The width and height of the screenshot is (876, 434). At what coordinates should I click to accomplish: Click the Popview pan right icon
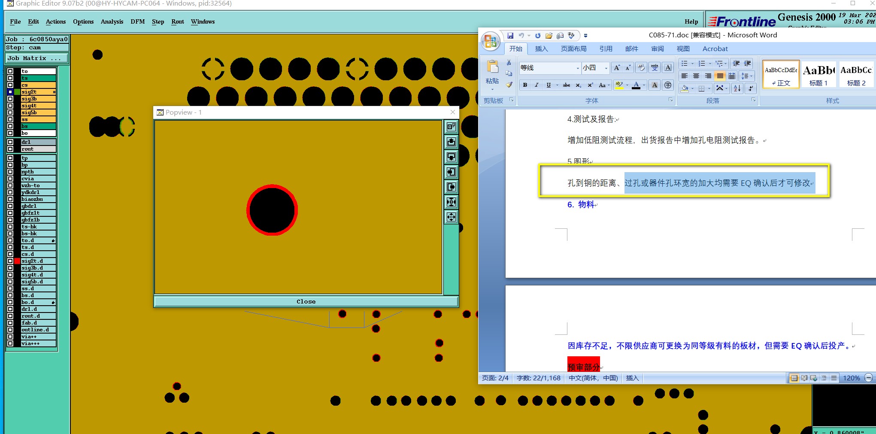click(x=451, y=187)
